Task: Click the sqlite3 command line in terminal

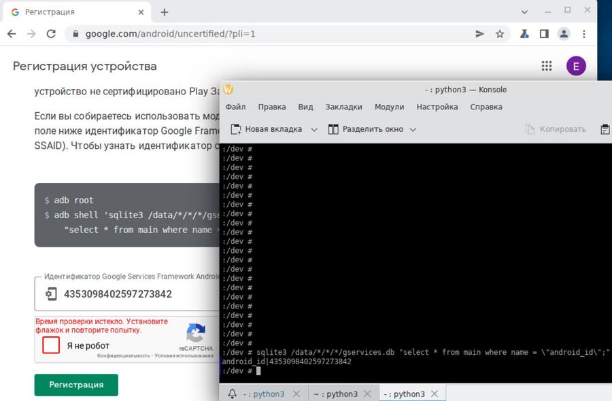Action: [415, 352]
